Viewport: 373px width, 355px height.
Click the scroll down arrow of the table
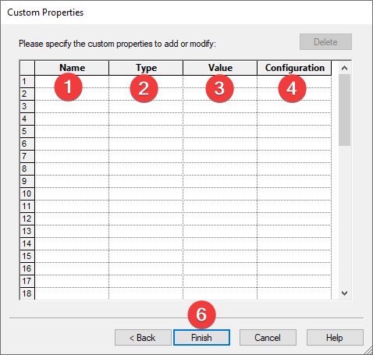[345, 293]
